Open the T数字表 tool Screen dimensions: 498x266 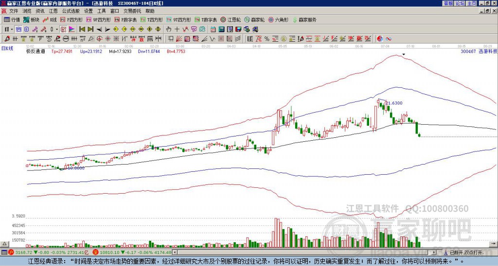(x=206, y=19)
